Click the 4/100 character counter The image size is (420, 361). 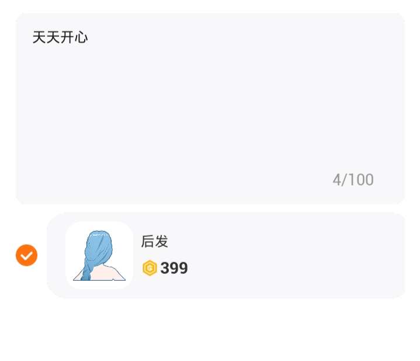[x=353, y=180]
